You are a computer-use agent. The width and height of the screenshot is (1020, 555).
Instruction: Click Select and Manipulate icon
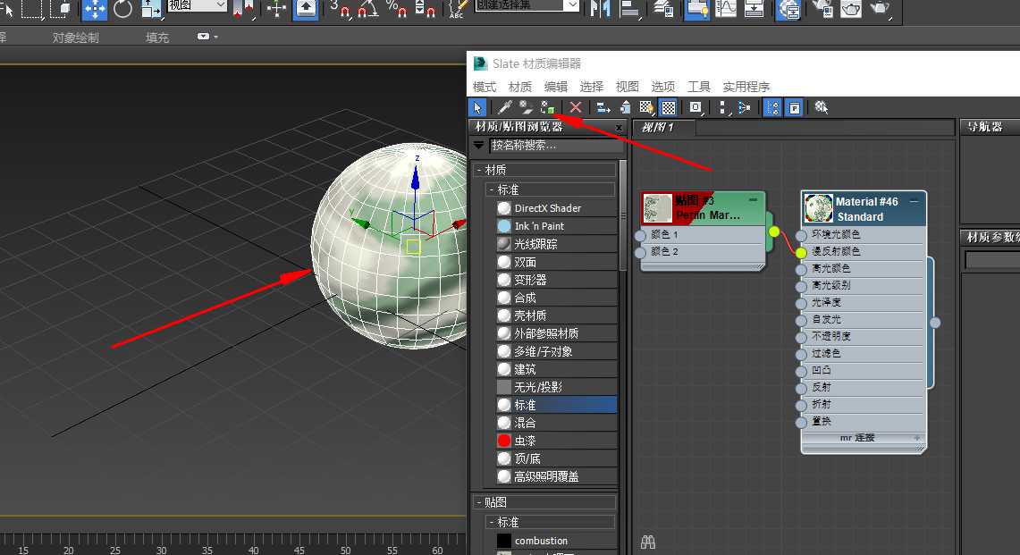(x=276, y=9)
